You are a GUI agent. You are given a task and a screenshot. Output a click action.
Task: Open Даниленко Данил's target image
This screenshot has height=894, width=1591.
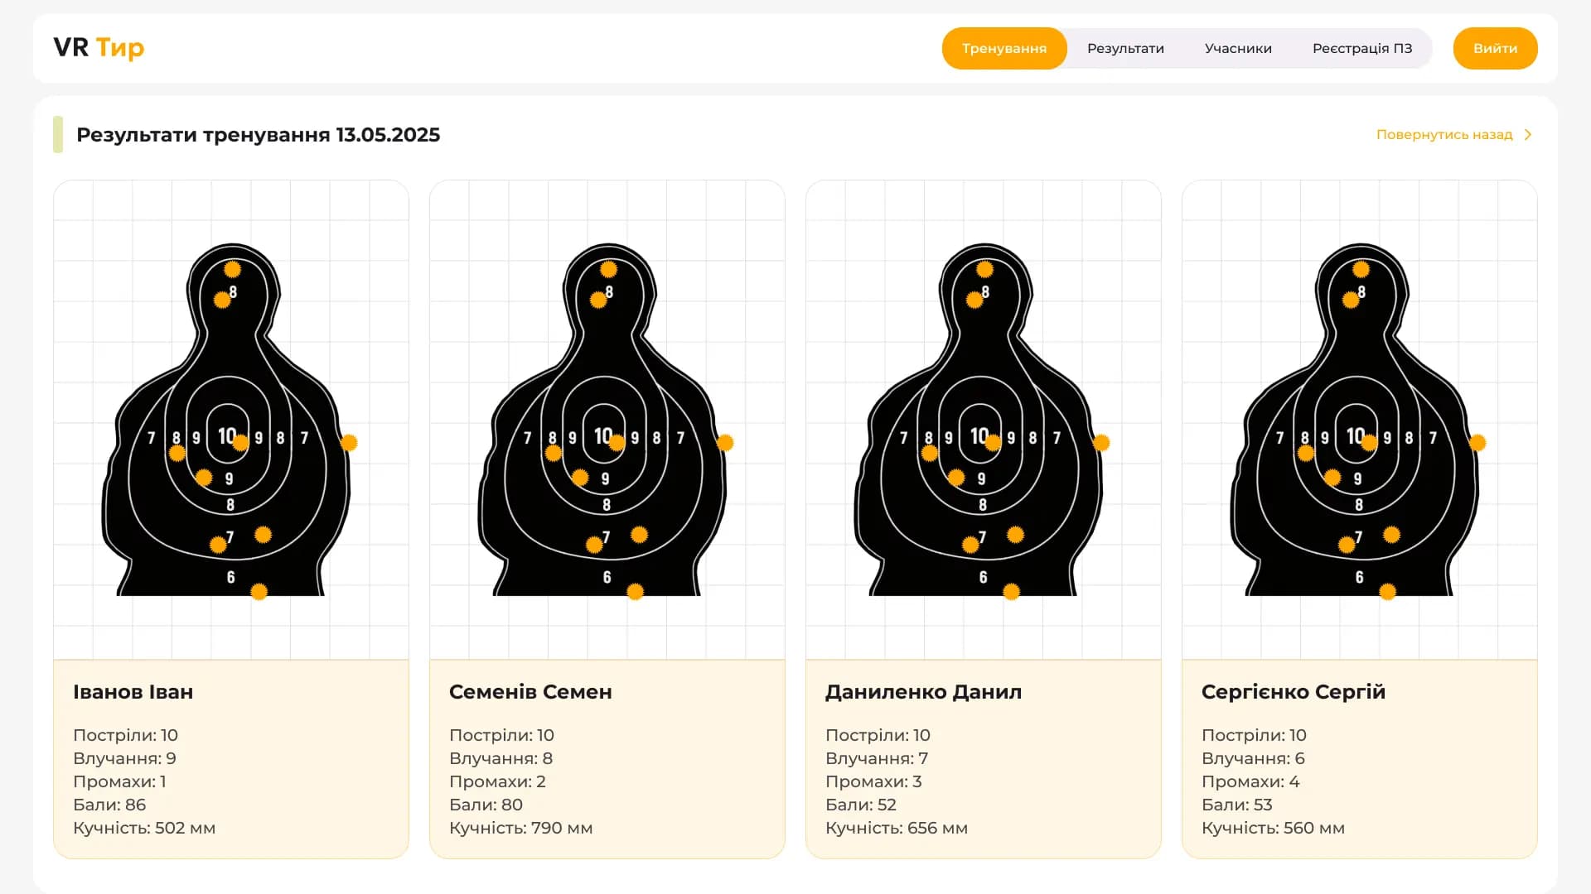[983, 419]
